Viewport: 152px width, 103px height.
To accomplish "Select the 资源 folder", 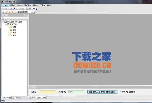I will (14, 33).
